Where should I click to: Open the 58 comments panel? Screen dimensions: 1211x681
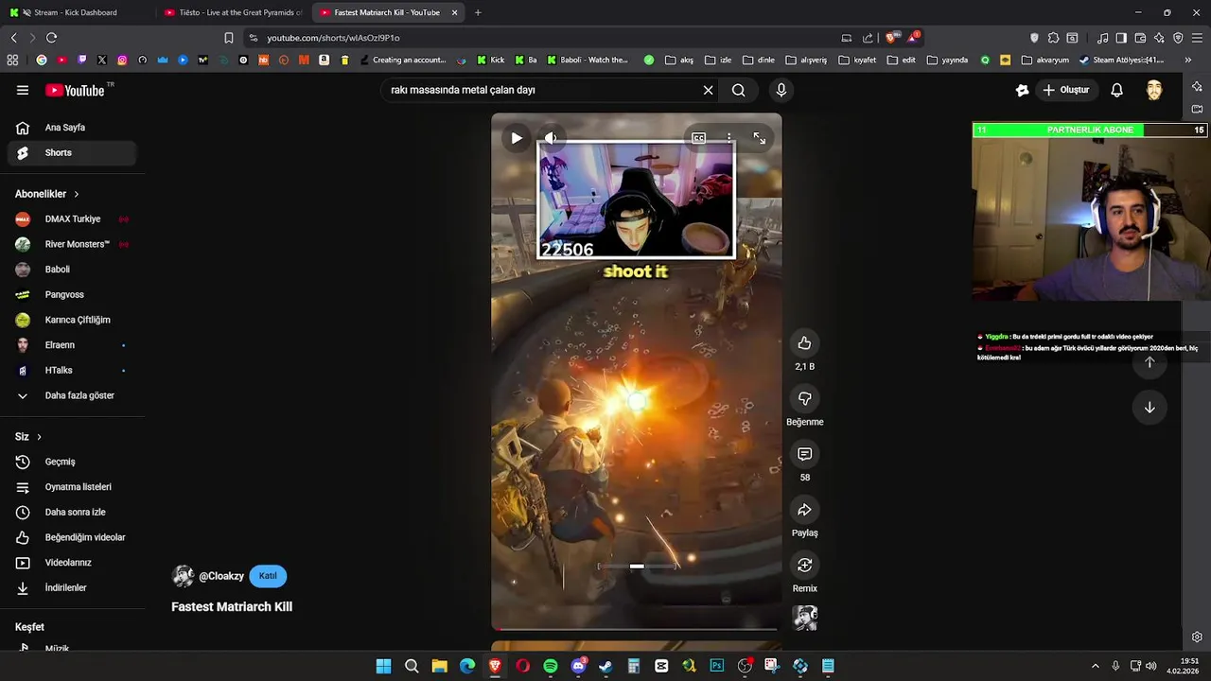click(x=804, y=455)
